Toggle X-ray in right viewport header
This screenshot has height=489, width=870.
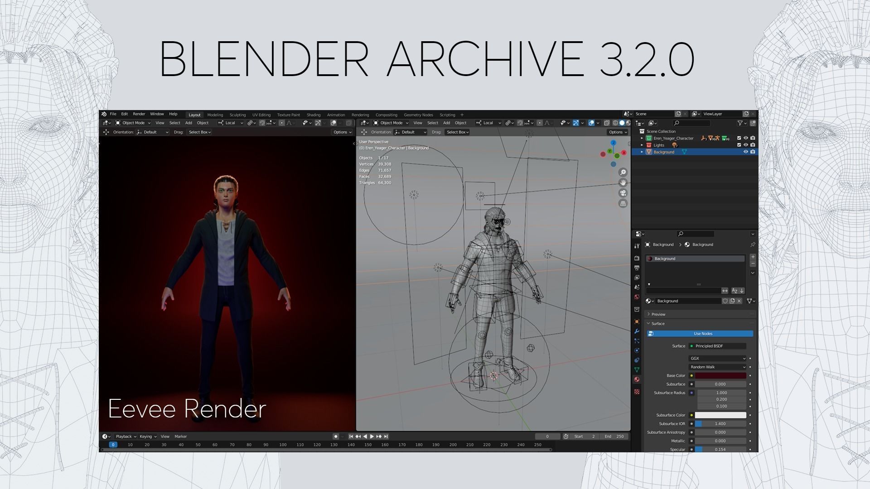[607, 123]
